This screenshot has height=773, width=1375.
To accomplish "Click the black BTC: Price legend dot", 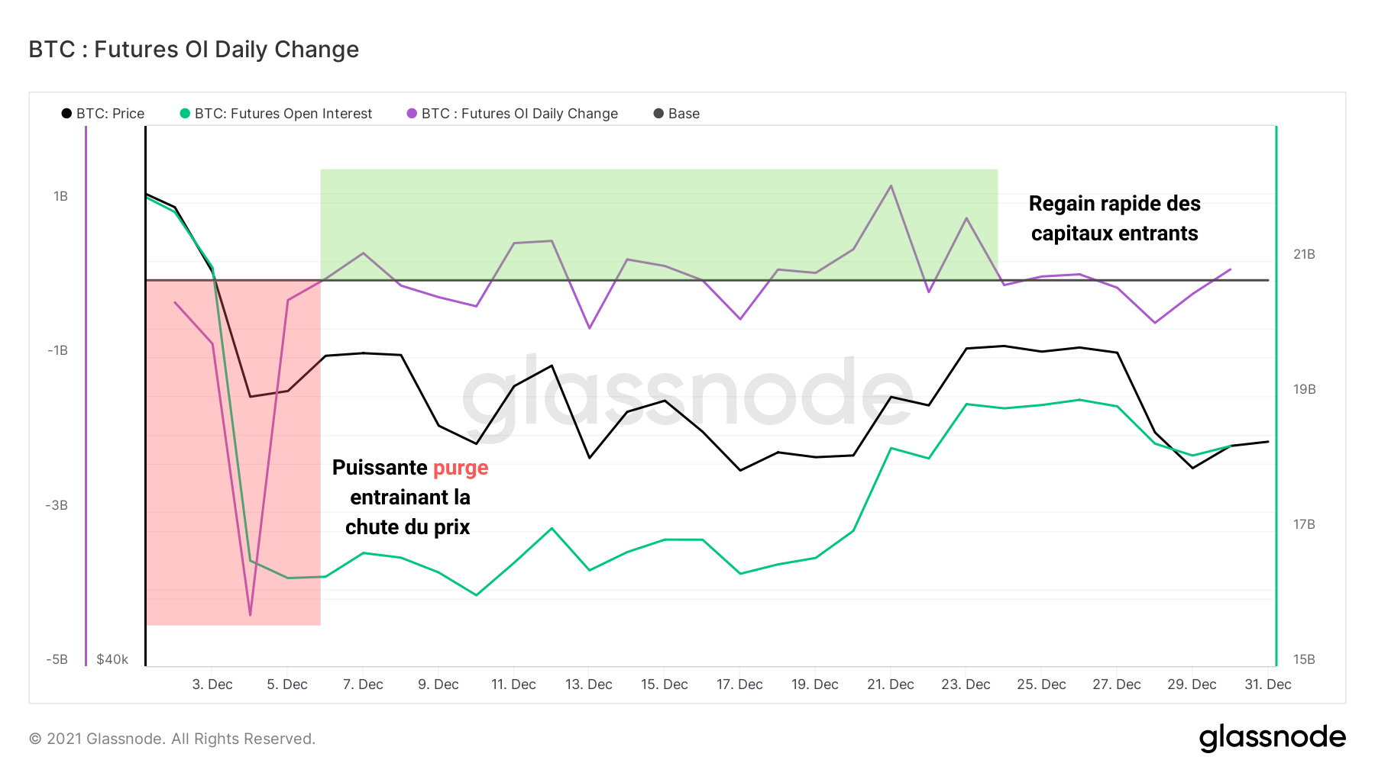I will (x=66, y=114).
